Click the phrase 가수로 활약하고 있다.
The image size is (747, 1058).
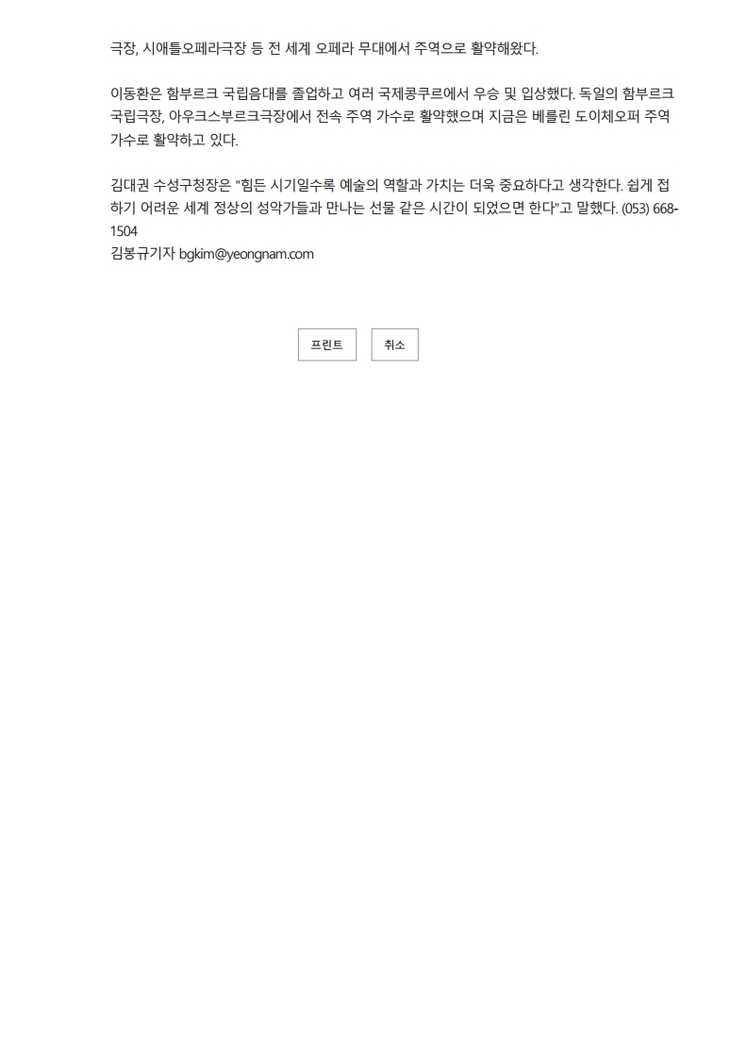pyautogui.click(x=174, y=141)
